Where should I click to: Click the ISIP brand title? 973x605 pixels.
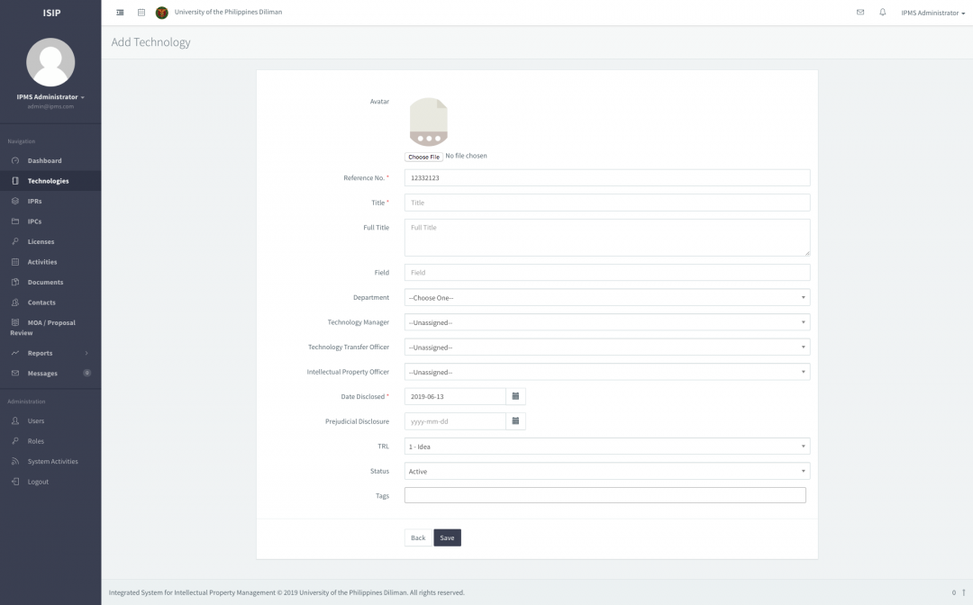coord(51,13)
